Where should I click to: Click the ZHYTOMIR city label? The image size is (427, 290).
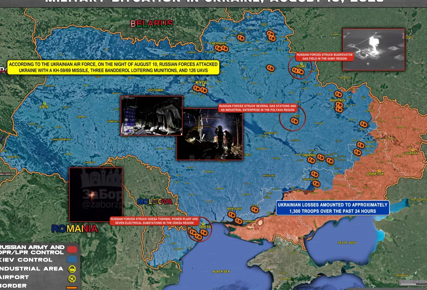point(155,90)
